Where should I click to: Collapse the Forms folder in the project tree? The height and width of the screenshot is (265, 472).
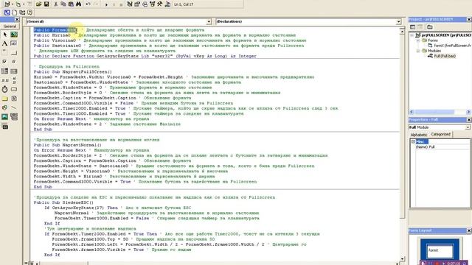pyautogui.click(x=418, y=40)
